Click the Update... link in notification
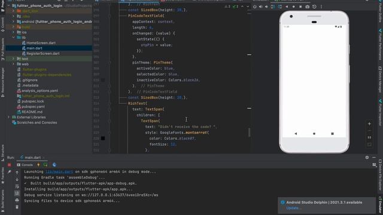 click(294, 208)
